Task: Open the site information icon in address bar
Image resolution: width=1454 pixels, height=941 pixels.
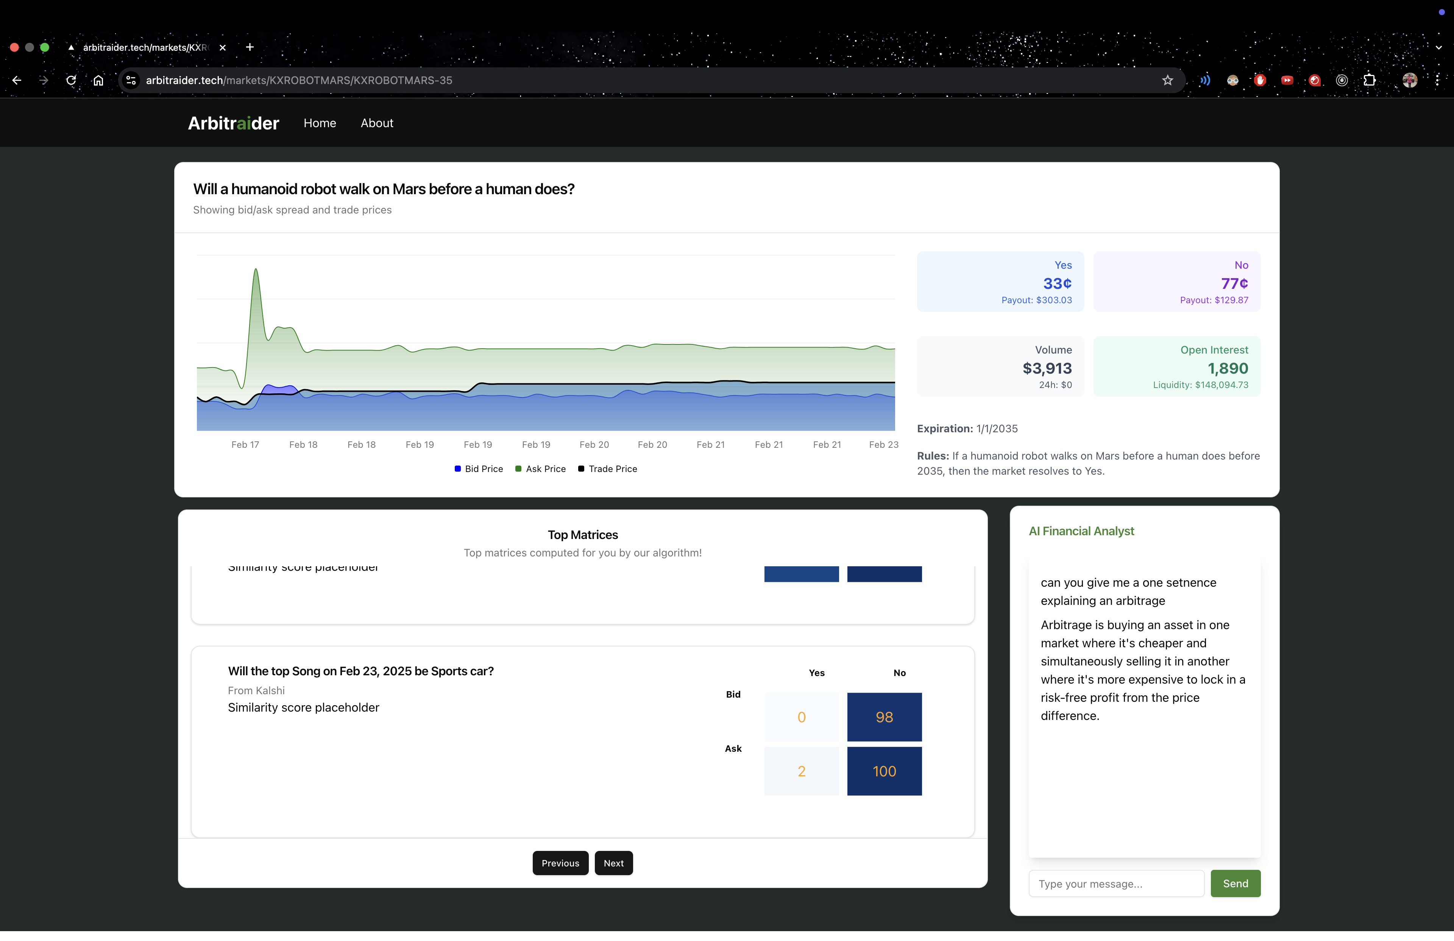Action: pyautogui.click(x=131, y=80)
